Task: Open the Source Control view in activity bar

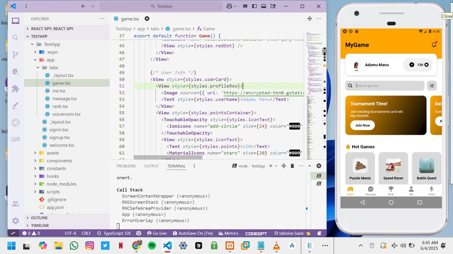Action: click(15, 55)
